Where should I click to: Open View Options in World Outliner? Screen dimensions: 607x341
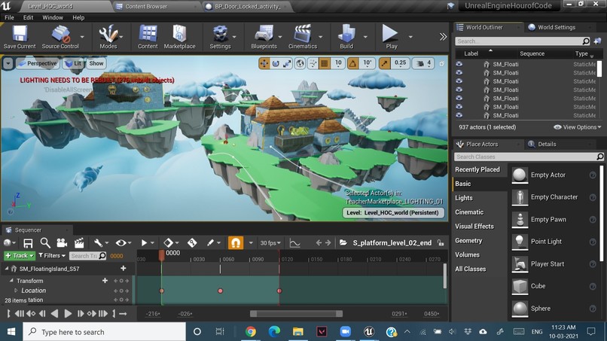(578, 127)
